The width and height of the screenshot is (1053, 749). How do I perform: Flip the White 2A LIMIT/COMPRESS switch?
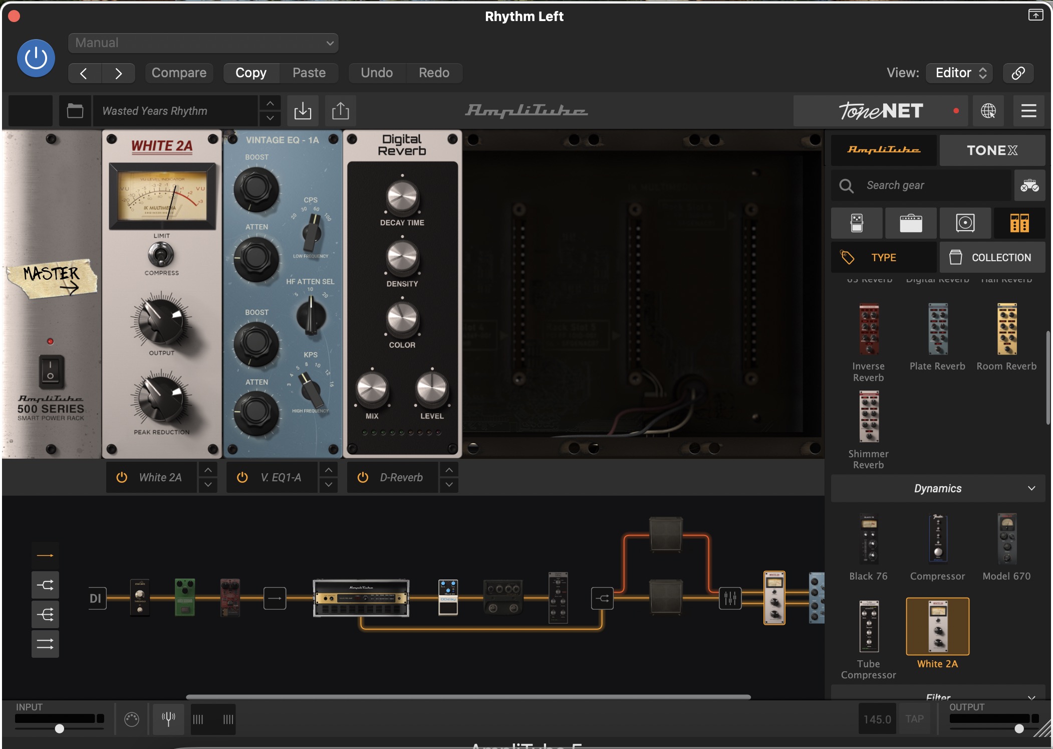(161, 255)
